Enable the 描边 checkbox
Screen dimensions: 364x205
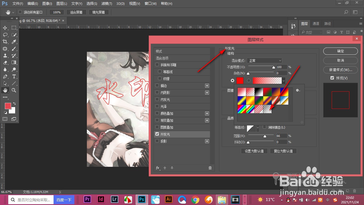click(157, 85)
